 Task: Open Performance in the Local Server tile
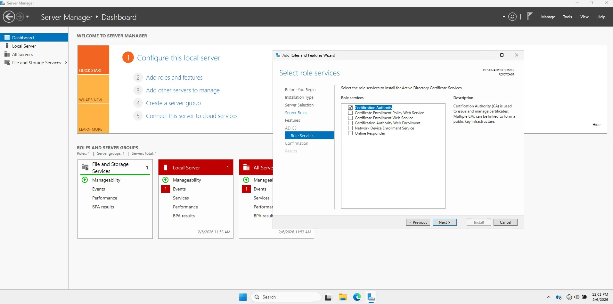185,207
